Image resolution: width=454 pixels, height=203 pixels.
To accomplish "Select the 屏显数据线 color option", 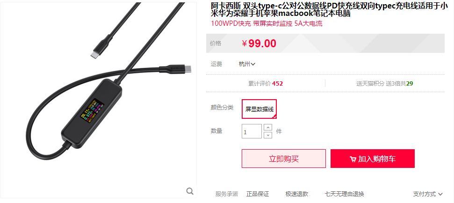I will click(x=259, y=109).
